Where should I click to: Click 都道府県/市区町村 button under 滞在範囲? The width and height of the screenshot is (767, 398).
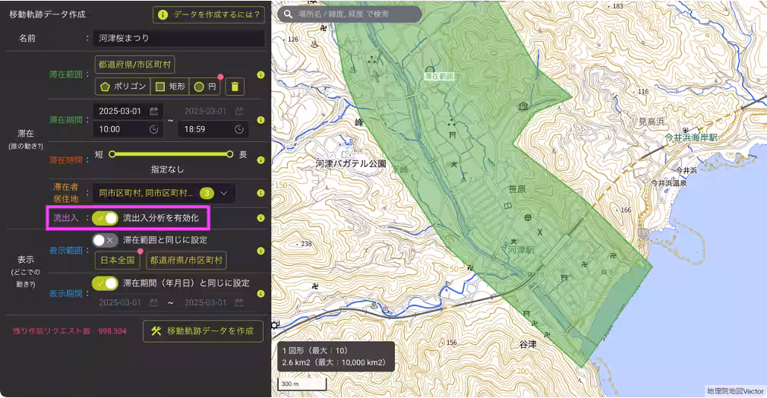pyautogui.click(x=134, y=65)
